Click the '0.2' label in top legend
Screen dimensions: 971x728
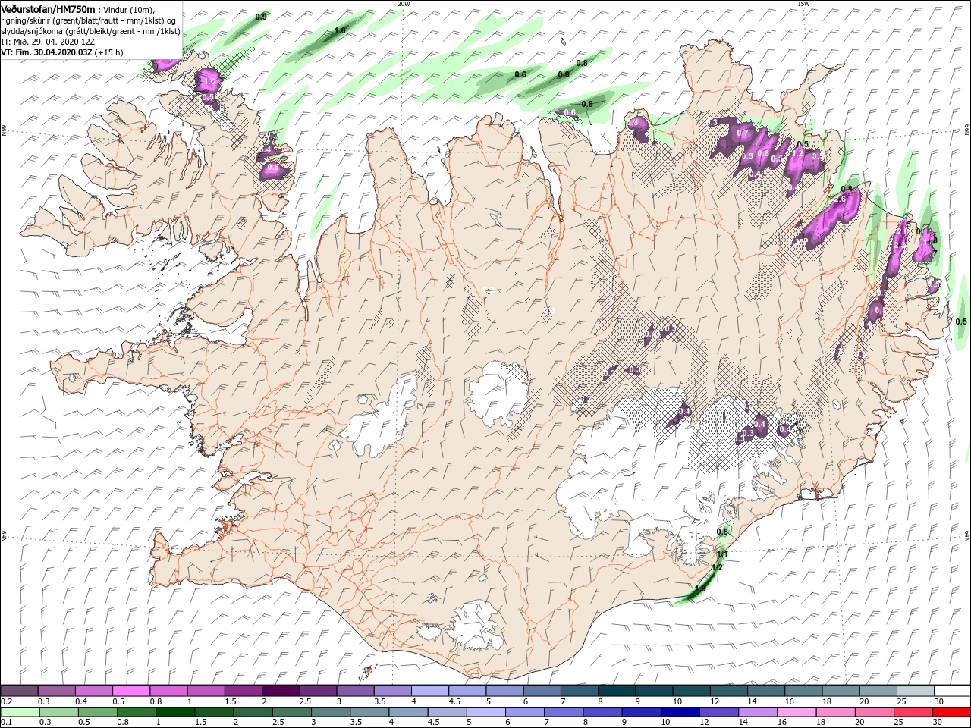coord(6,701)
